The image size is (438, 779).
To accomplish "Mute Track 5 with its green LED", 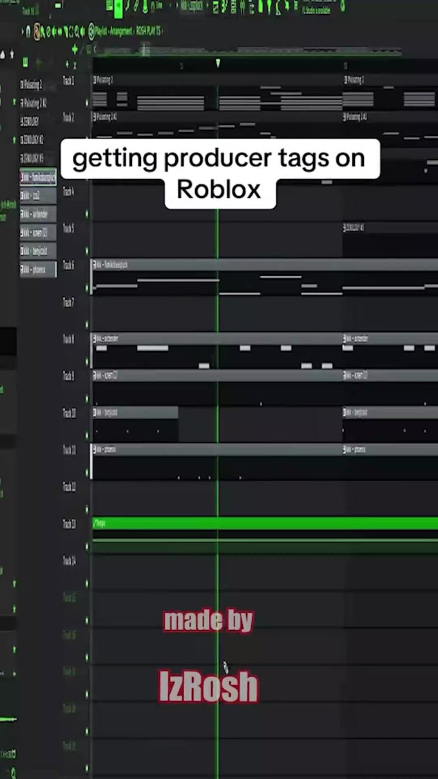I will [x=87, y=250].
